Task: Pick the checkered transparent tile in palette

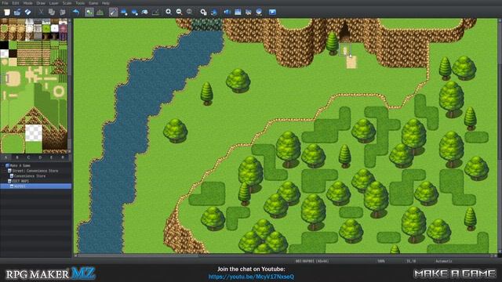Action: pos(34,132)
